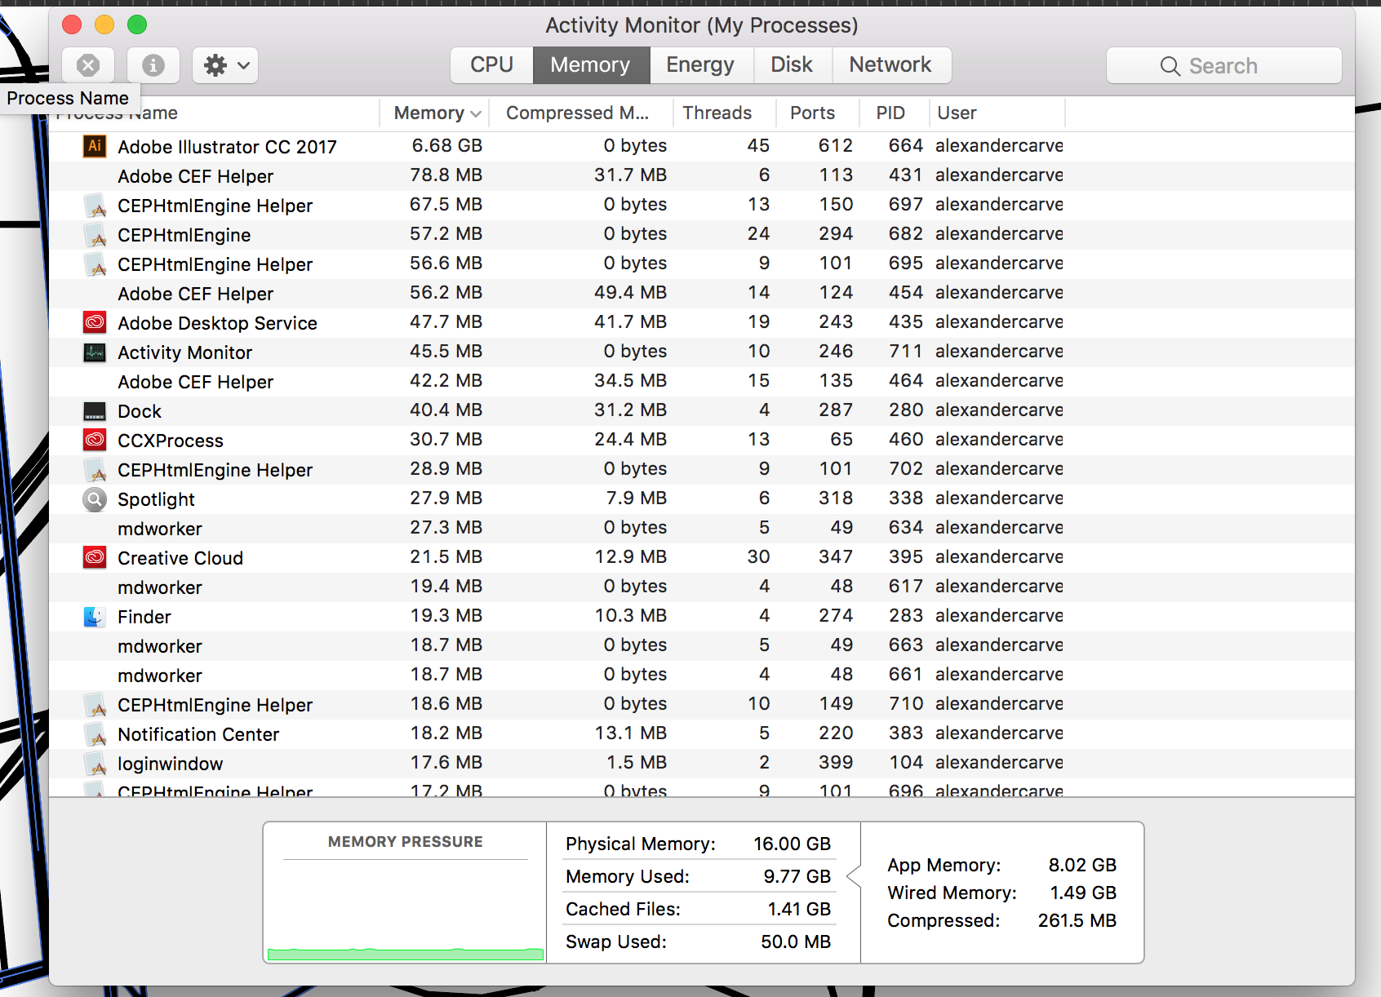1381x997 pixels.
Task: Click the Memory Used 9.77 GB value
Action: [x=797, y=876]
